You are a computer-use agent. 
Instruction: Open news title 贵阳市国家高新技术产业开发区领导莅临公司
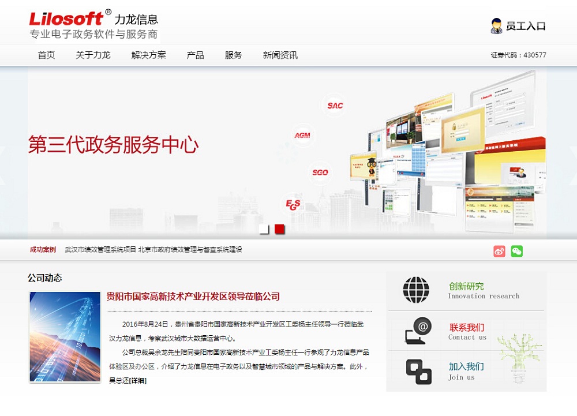[193, 297]
